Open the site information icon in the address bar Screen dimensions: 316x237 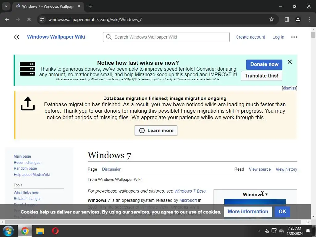point(42,19)
